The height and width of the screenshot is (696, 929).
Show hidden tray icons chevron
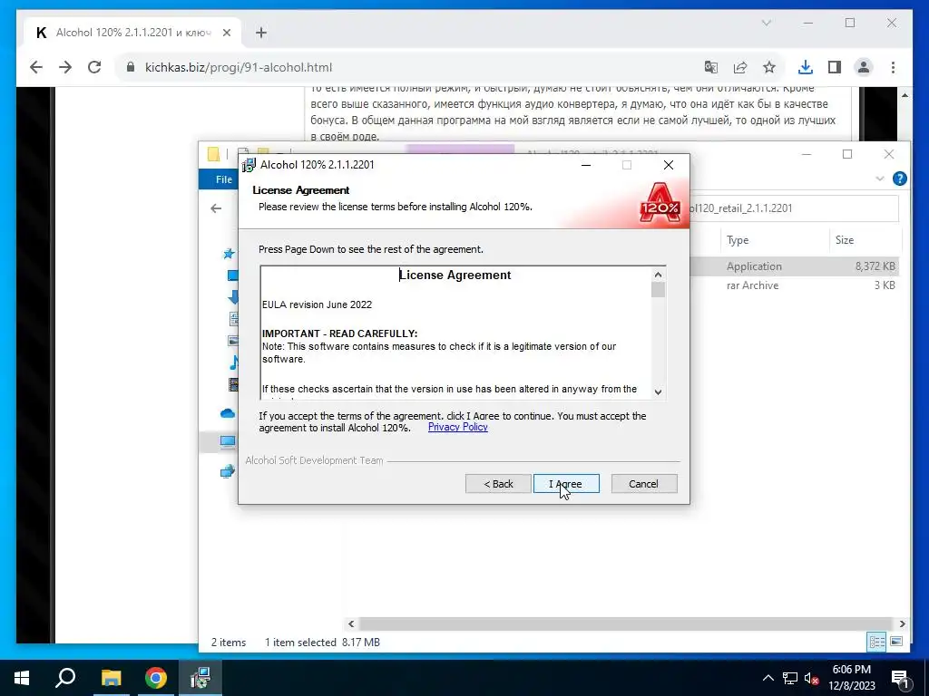(768, 678)
